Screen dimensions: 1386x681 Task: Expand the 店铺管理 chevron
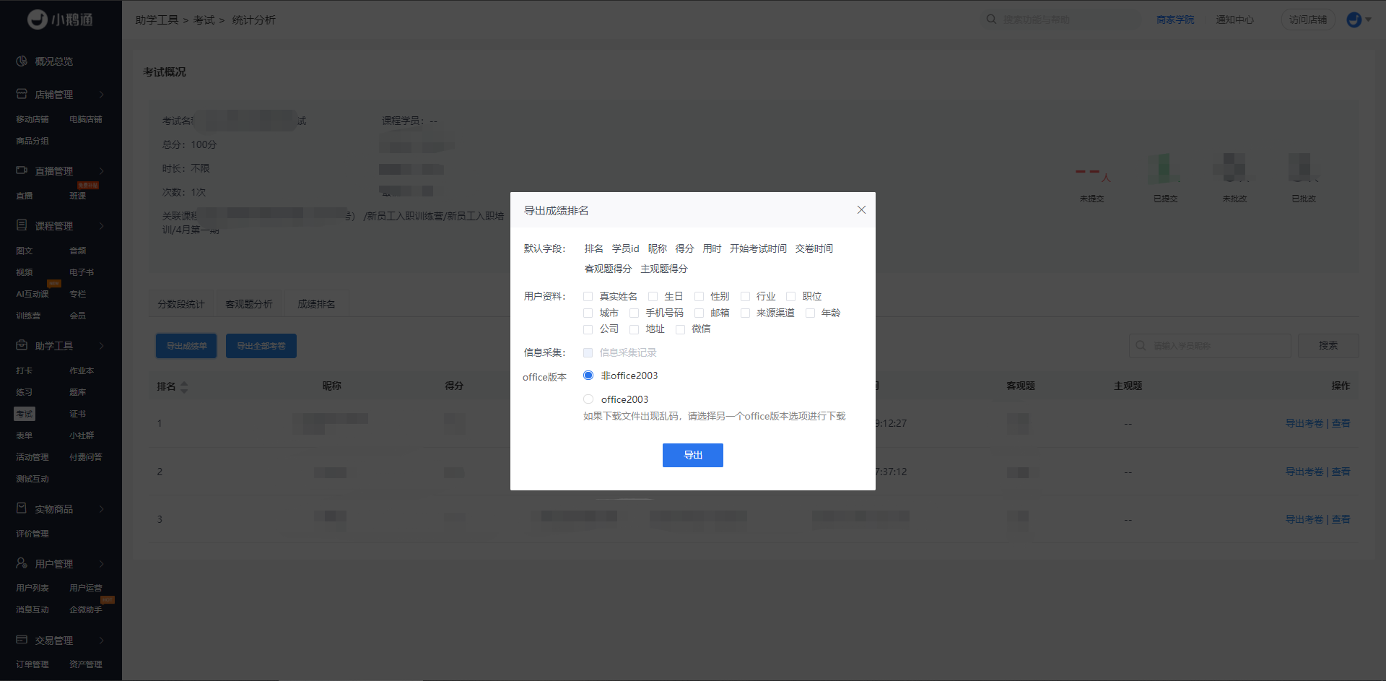pos(101,95)
